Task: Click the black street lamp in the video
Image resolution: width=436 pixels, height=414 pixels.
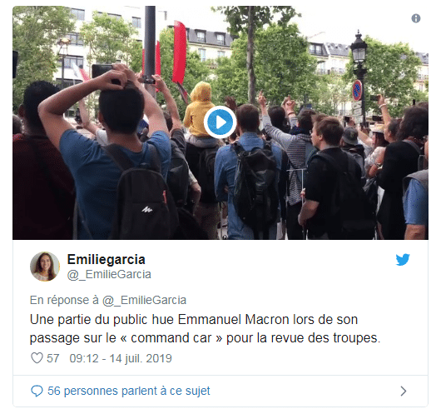Action: coord(359,73)
